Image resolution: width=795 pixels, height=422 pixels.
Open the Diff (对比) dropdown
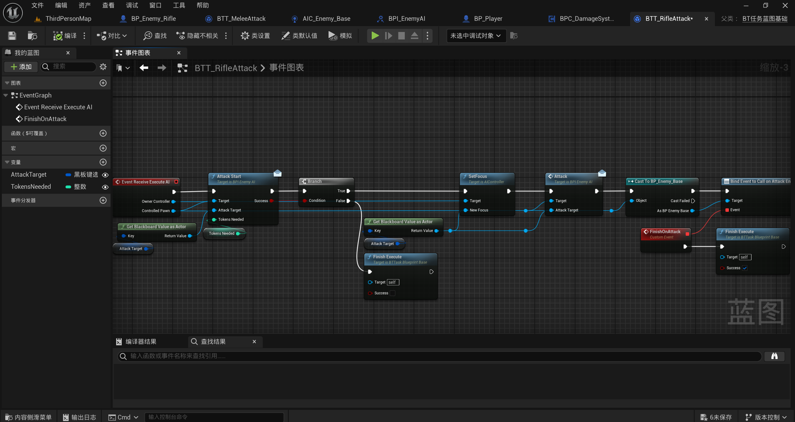pos(112,36)
